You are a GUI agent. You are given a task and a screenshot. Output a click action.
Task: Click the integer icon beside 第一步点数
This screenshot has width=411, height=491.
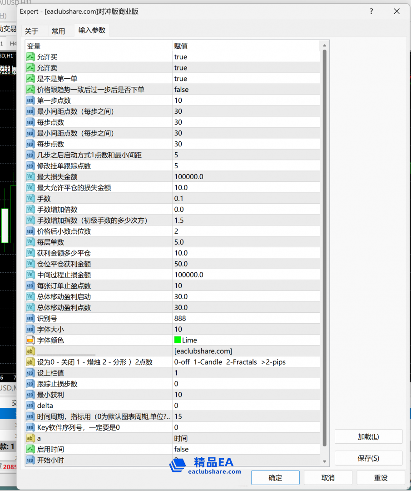pos(30,100)
